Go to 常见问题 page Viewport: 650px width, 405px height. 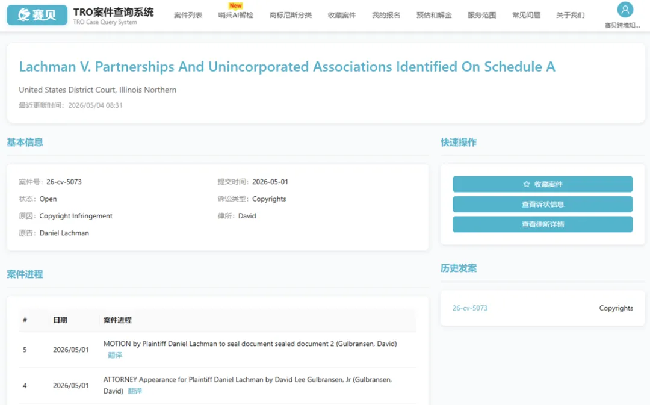(x=526, y=15)
